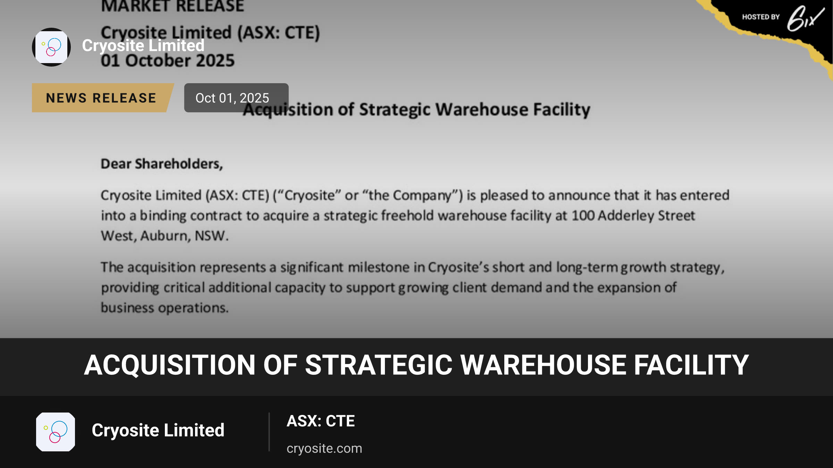Click the 6ix logo in corner
Image resolution: width=833 pixels, height=468 pixels.
tap(806, 18)
